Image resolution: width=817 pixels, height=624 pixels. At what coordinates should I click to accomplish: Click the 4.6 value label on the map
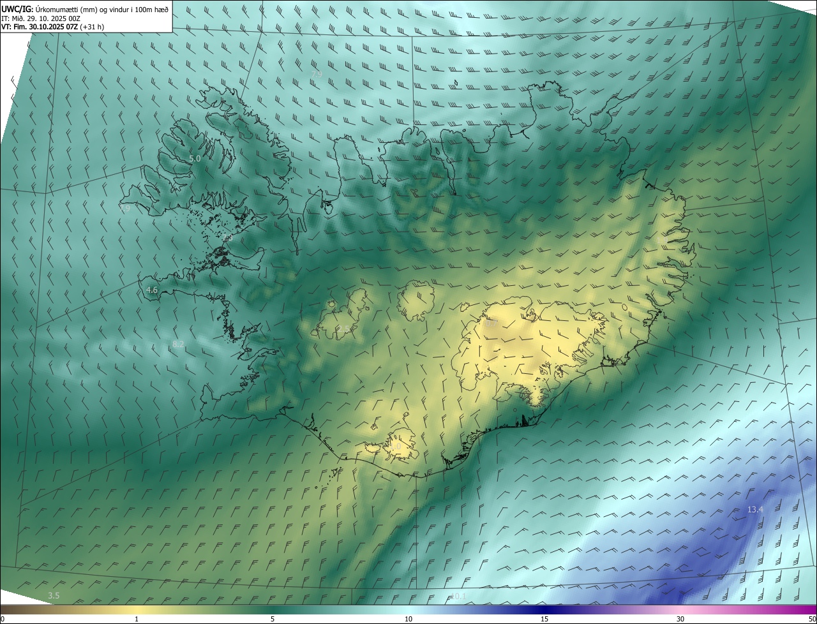click(152, 290)
